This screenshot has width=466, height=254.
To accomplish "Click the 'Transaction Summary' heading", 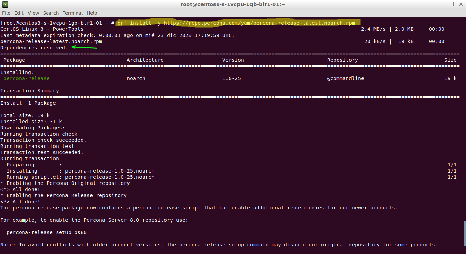I will click(x=29, y=91).
